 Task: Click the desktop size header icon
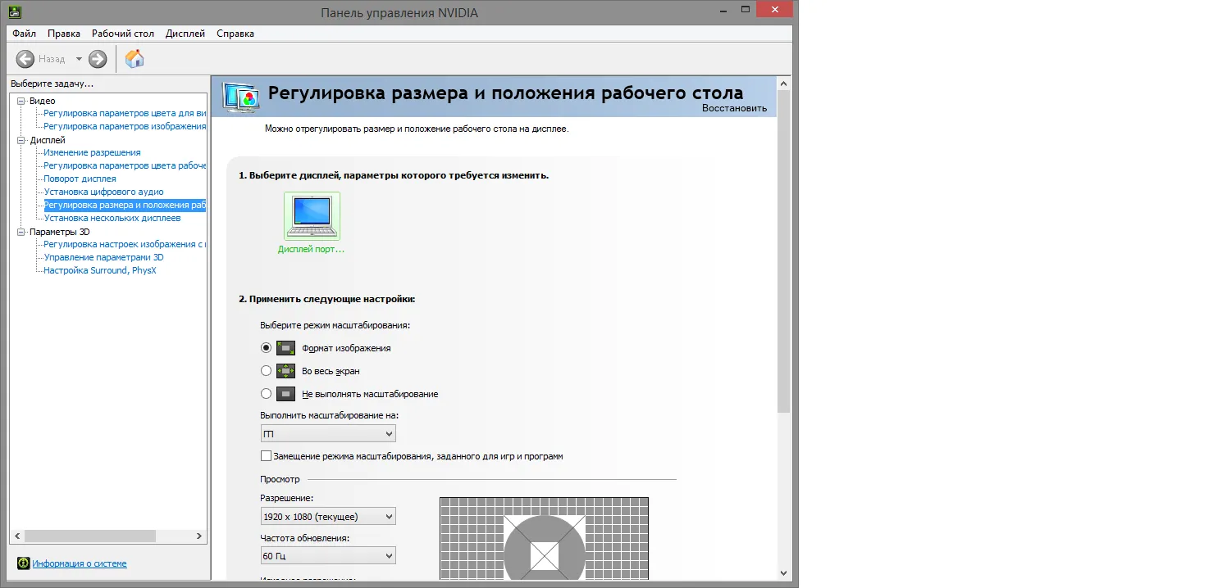click(241, 96)
